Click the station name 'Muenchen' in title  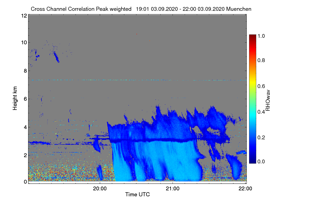[x=239, y=9]
